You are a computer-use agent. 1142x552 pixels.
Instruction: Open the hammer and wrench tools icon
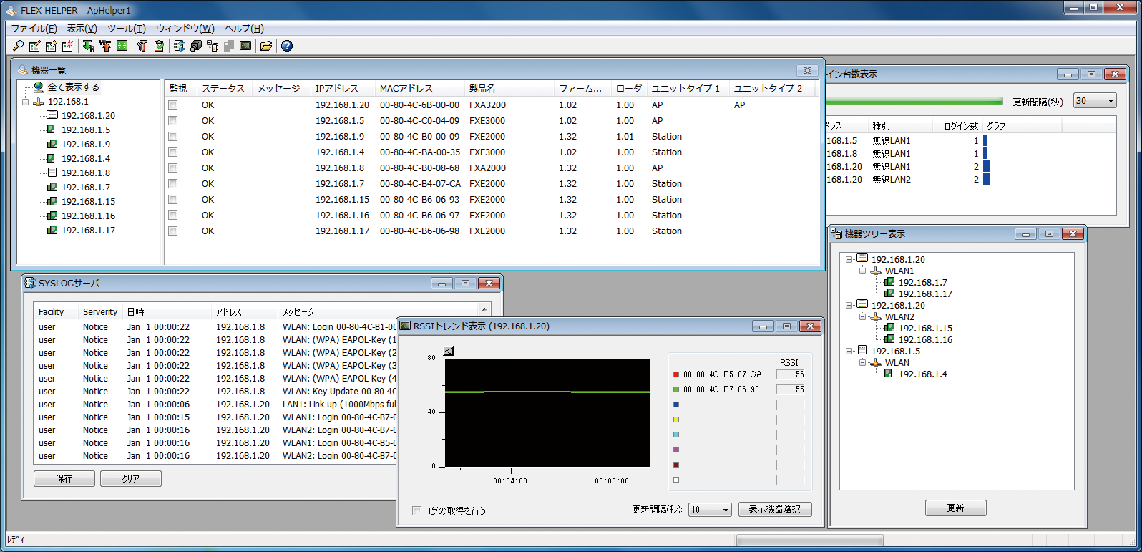tap(142, 46)
